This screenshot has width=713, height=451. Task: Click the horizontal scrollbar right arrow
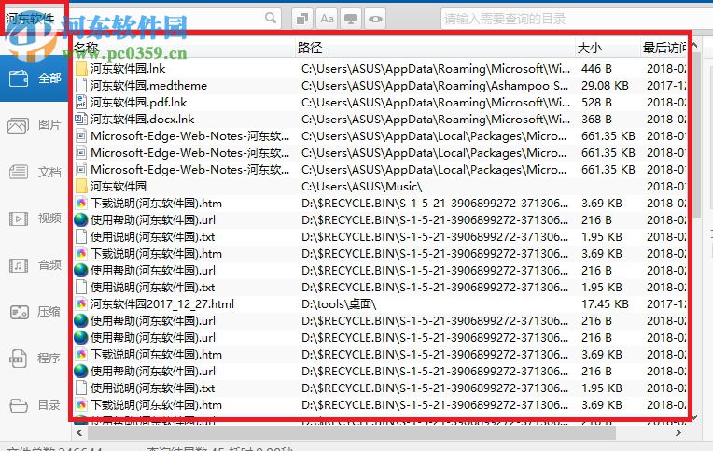[678, 433]
